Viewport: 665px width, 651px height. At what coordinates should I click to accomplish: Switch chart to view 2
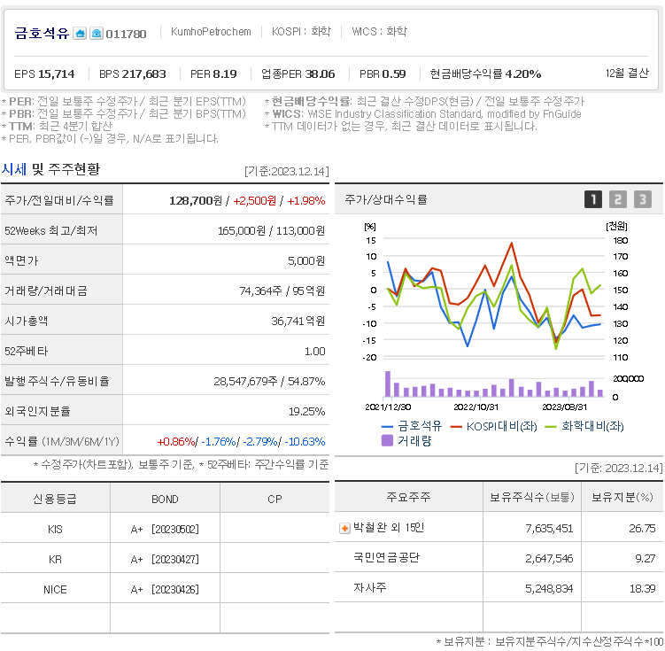coord(617,199)
